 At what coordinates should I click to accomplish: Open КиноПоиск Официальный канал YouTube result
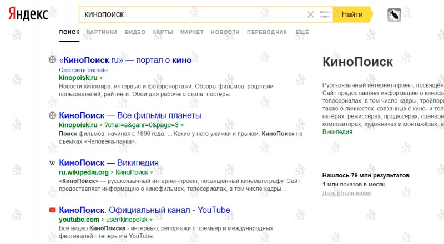pos(144,210)
